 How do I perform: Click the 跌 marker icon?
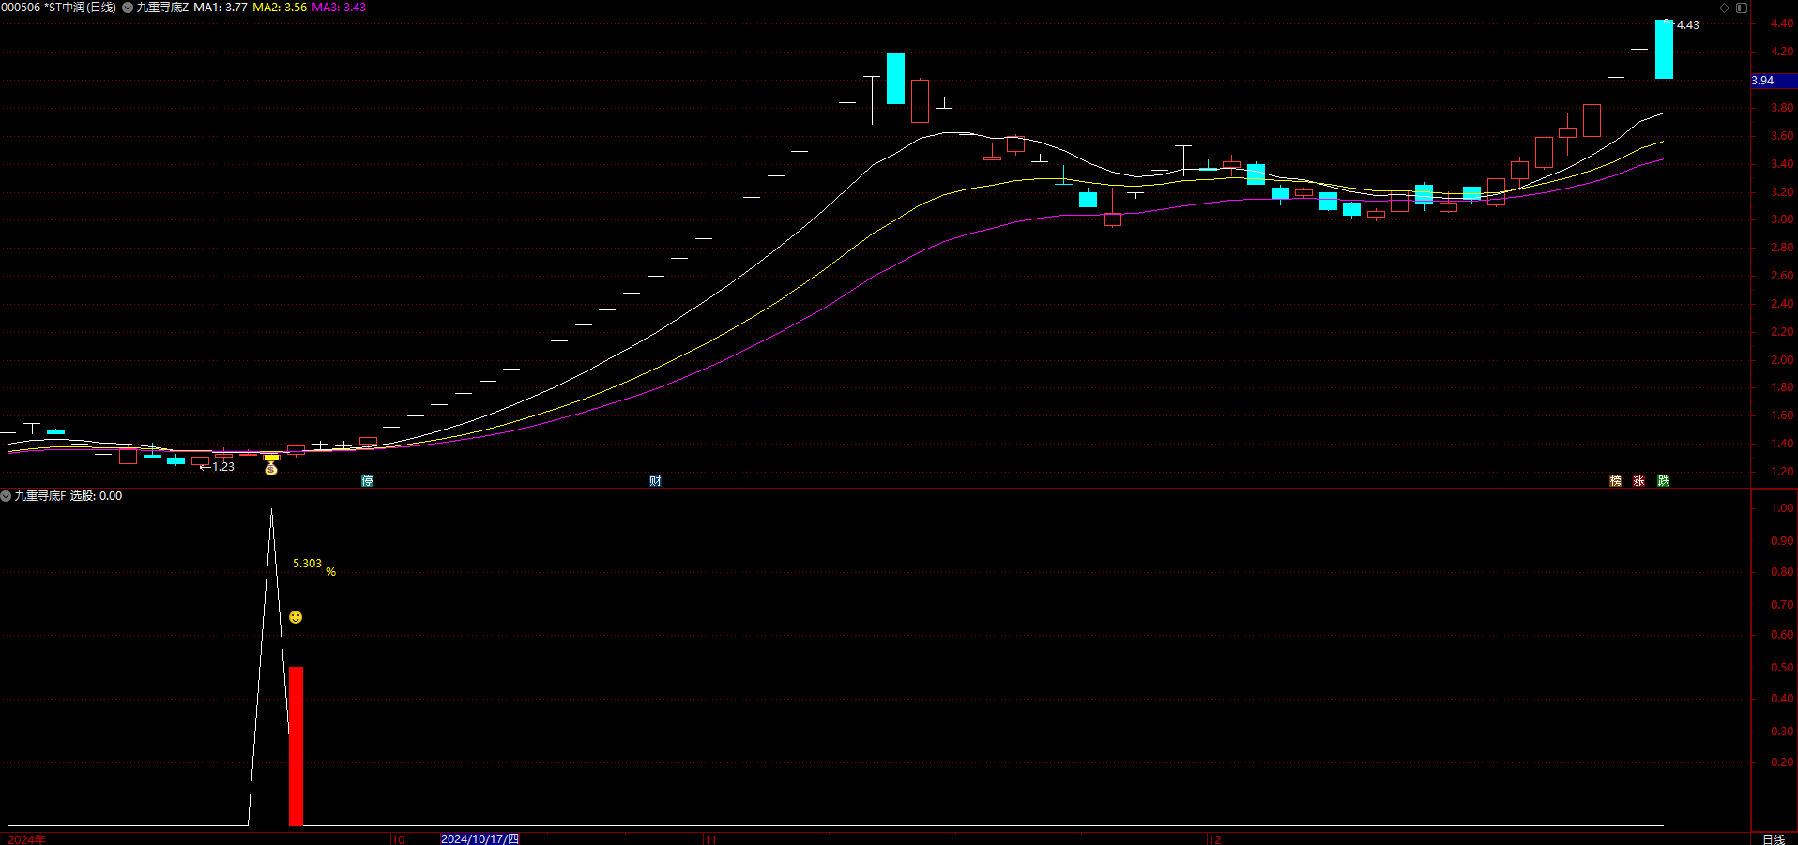(x=1663, y=481)
